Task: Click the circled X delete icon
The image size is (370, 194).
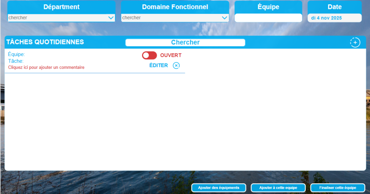Action: (x=176, y=65)
